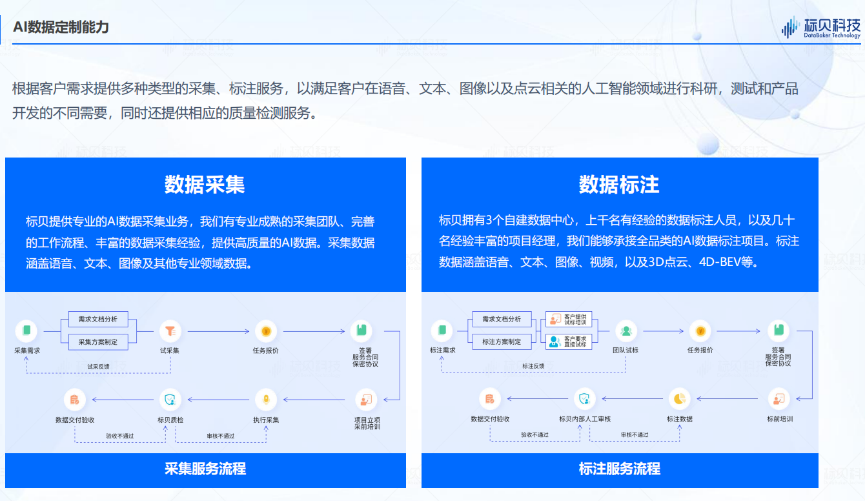Select the 标贝质检 shield icon
Viewport: 865px width, 501px height.
(170, 399)
